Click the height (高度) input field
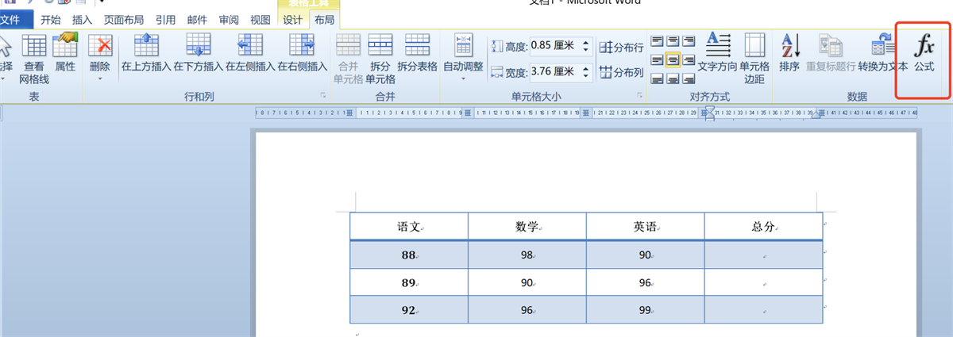Viewport: 953px width, 337px height. click(x=554, y=46)
